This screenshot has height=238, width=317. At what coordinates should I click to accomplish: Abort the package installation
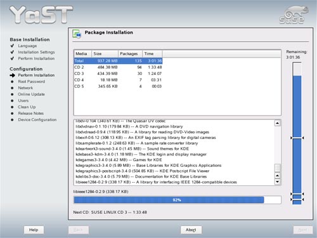click(x=191, y=230)
